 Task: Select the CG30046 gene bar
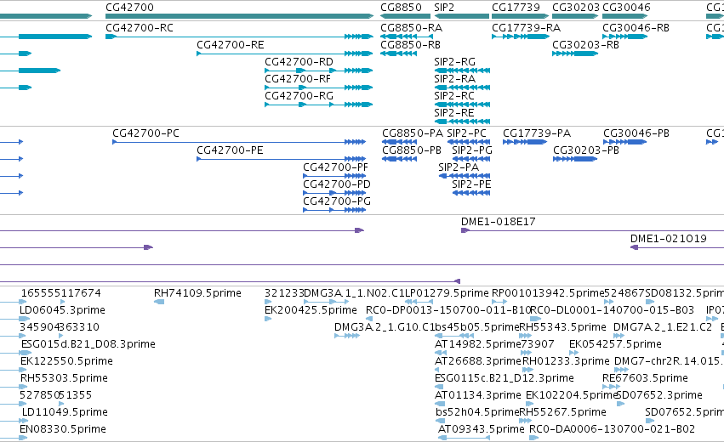click(x=624, y=16)
